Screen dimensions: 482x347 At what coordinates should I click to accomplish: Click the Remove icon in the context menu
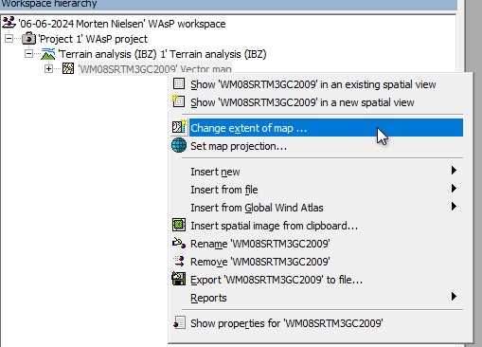click(179, 261)
